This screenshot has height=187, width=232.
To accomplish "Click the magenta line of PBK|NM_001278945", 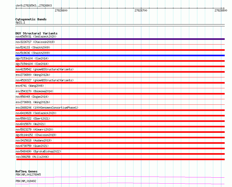I will pos(120,177).
